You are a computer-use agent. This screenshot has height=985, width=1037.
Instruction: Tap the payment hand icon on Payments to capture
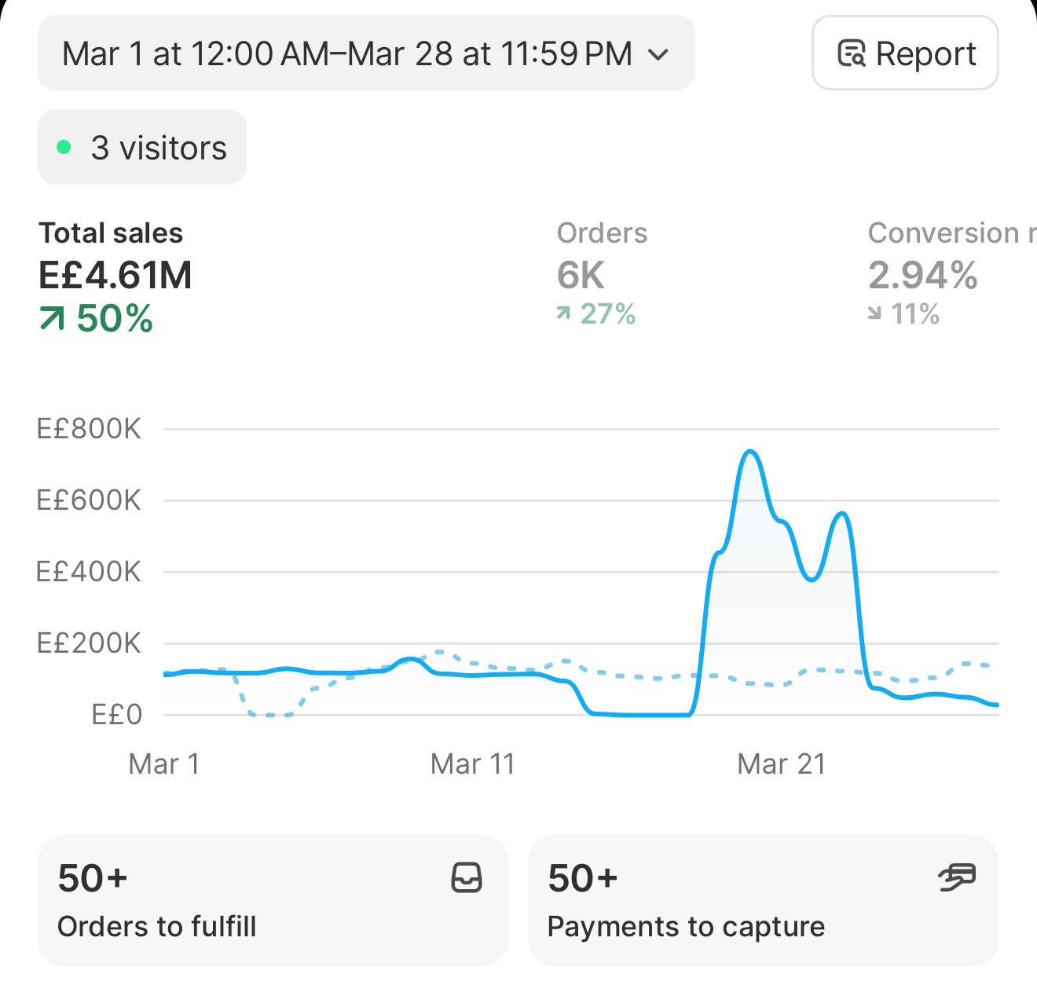957,877
